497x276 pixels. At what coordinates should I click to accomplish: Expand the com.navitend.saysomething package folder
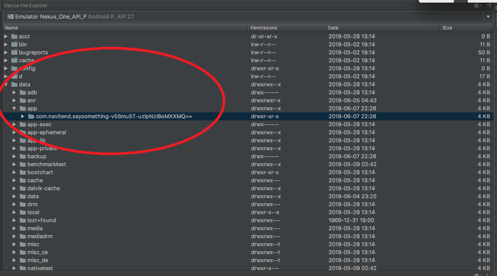(x=23, y=116)
